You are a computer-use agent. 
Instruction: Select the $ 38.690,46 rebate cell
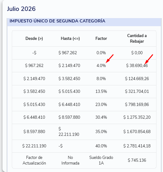137,66
